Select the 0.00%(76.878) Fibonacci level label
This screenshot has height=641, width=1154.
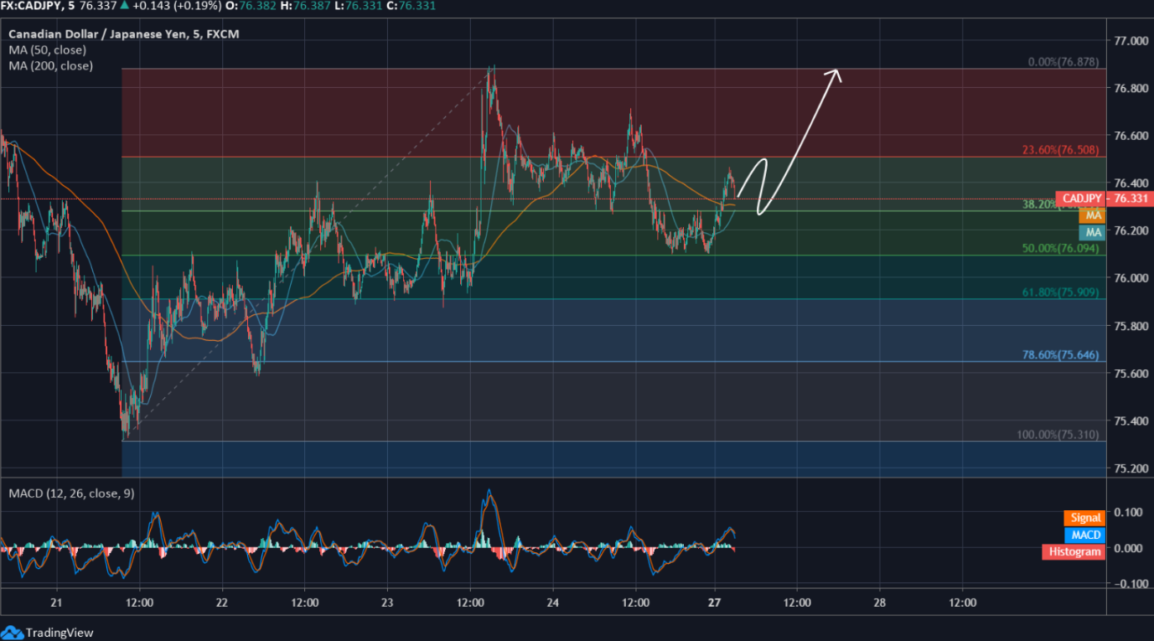(x=1063, y=62)
